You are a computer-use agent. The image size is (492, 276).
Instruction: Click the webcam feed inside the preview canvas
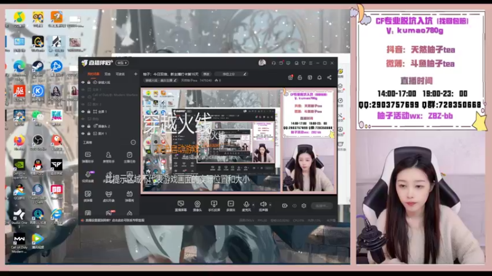click(309, 166)
